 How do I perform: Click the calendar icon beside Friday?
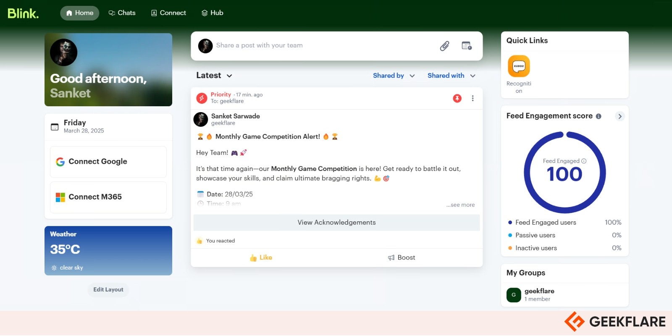[x=55, y=127]
